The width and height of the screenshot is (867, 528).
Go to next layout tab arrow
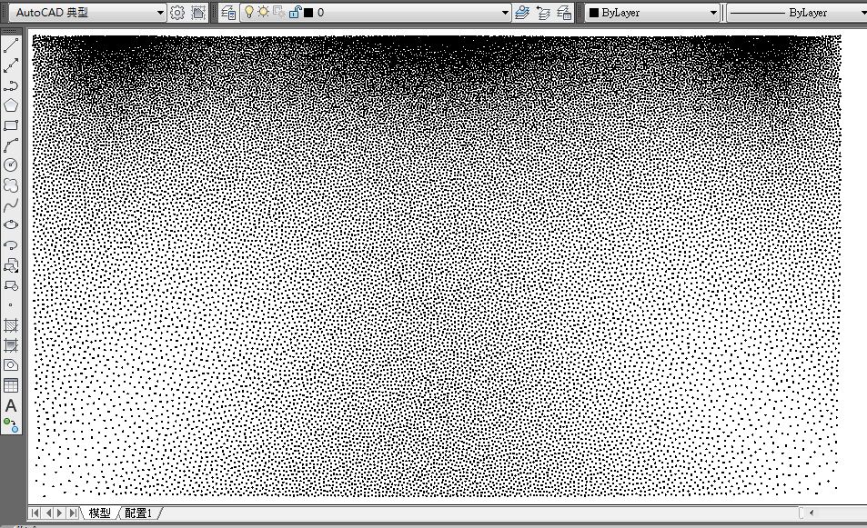point(60,513)
